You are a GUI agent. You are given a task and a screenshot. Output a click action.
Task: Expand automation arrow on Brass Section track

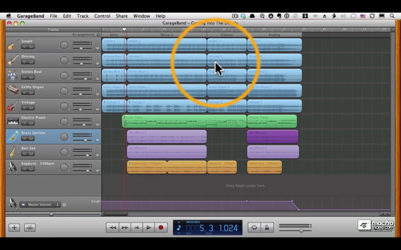[97, 140]
